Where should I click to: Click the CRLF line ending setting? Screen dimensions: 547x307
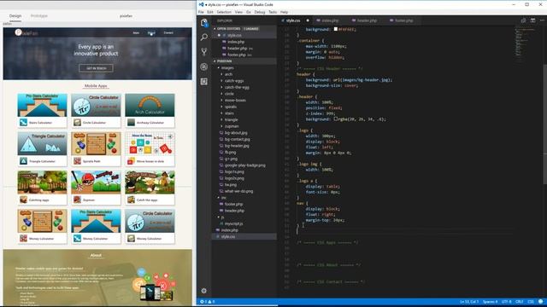coord(520,302)
